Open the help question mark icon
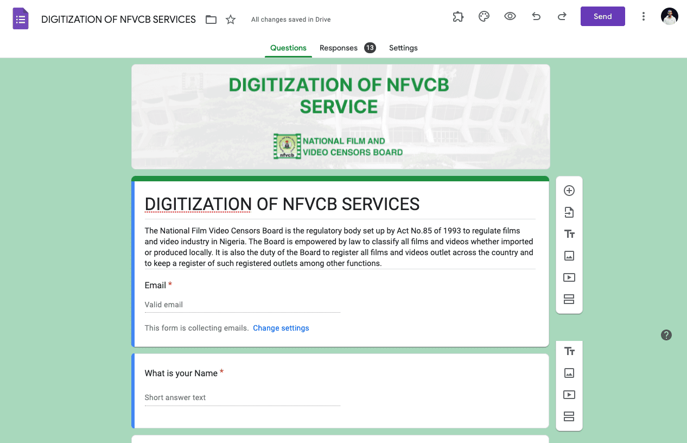 [666, 335]
